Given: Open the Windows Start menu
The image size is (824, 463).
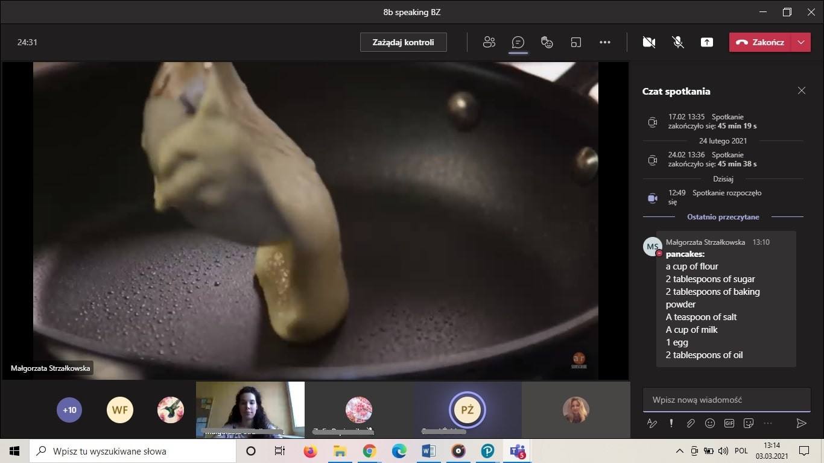Looking at the screenshot, I should pos(14,451).
